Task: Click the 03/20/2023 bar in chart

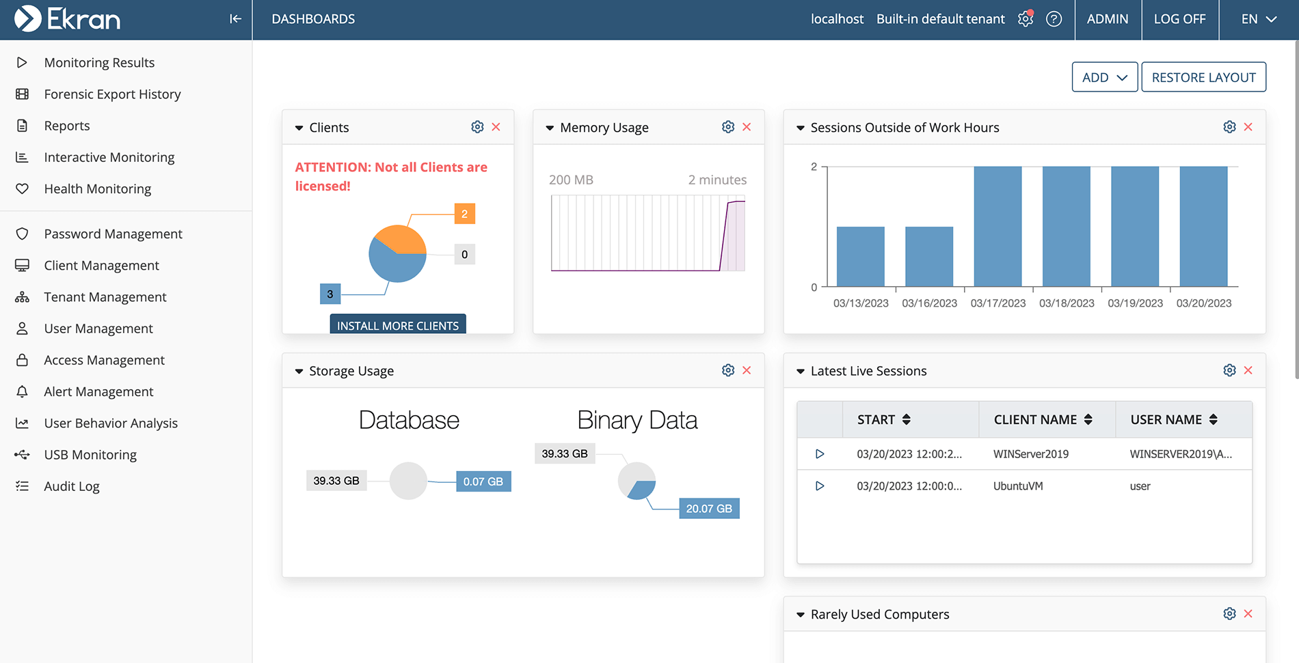Action: pyautogui.click(x=1203, y=226)
